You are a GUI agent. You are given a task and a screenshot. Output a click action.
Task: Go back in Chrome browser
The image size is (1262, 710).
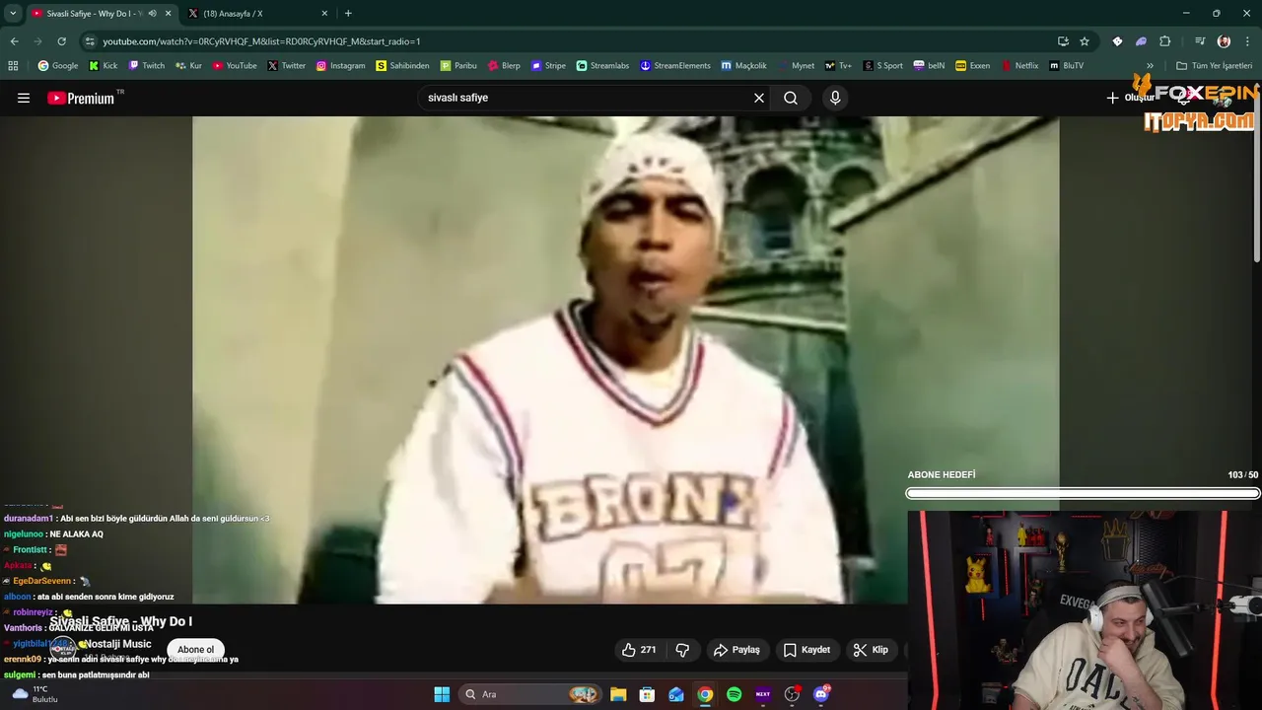(x=14, y=41)
